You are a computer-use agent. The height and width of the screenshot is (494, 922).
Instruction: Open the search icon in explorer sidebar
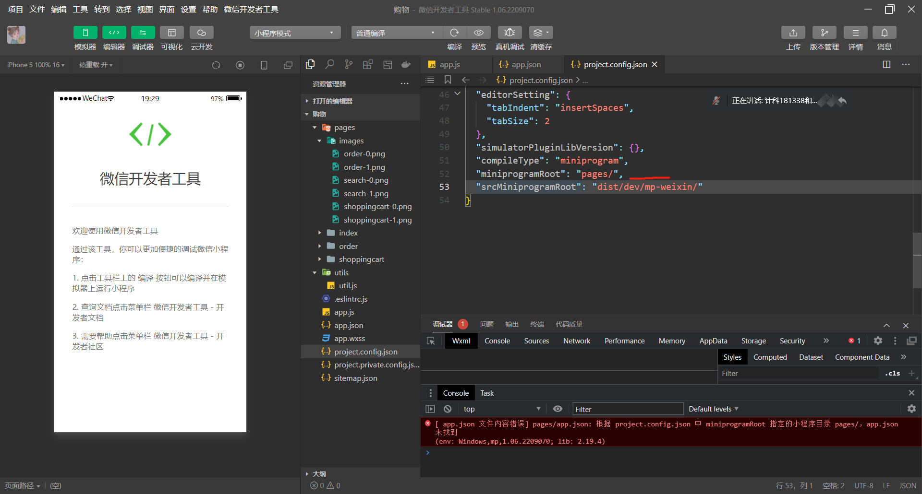pos(329,64)
